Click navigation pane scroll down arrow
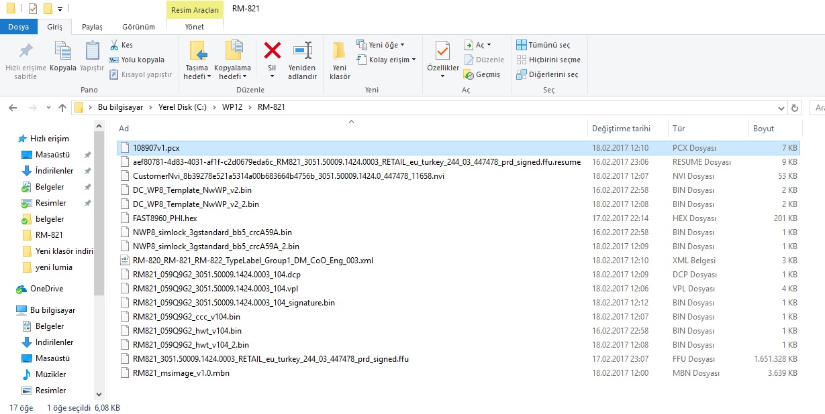Viewport: 825px width, 414px height. point(99,395)
